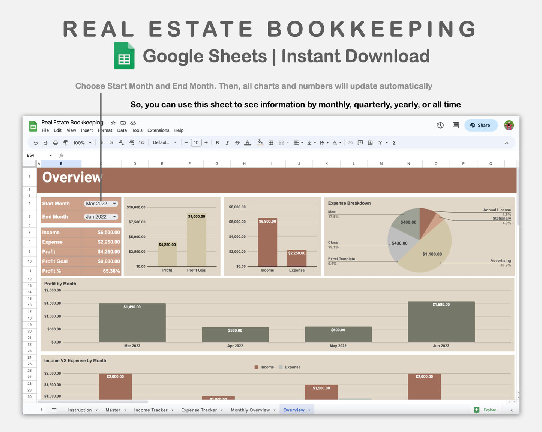Toggle bold formatting
This screenshot has height=432, width=542.
tap(217, 142)
